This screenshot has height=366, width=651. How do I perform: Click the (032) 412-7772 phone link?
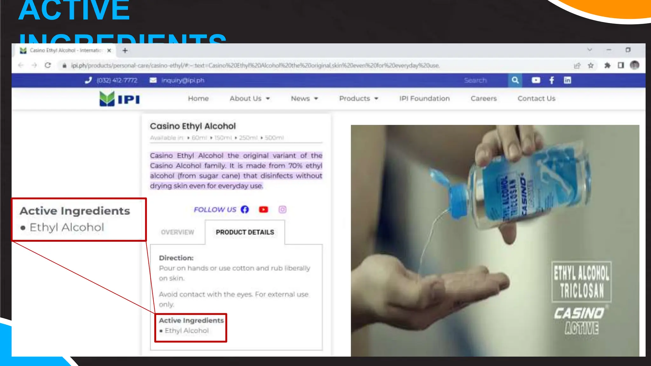point(117,80)
